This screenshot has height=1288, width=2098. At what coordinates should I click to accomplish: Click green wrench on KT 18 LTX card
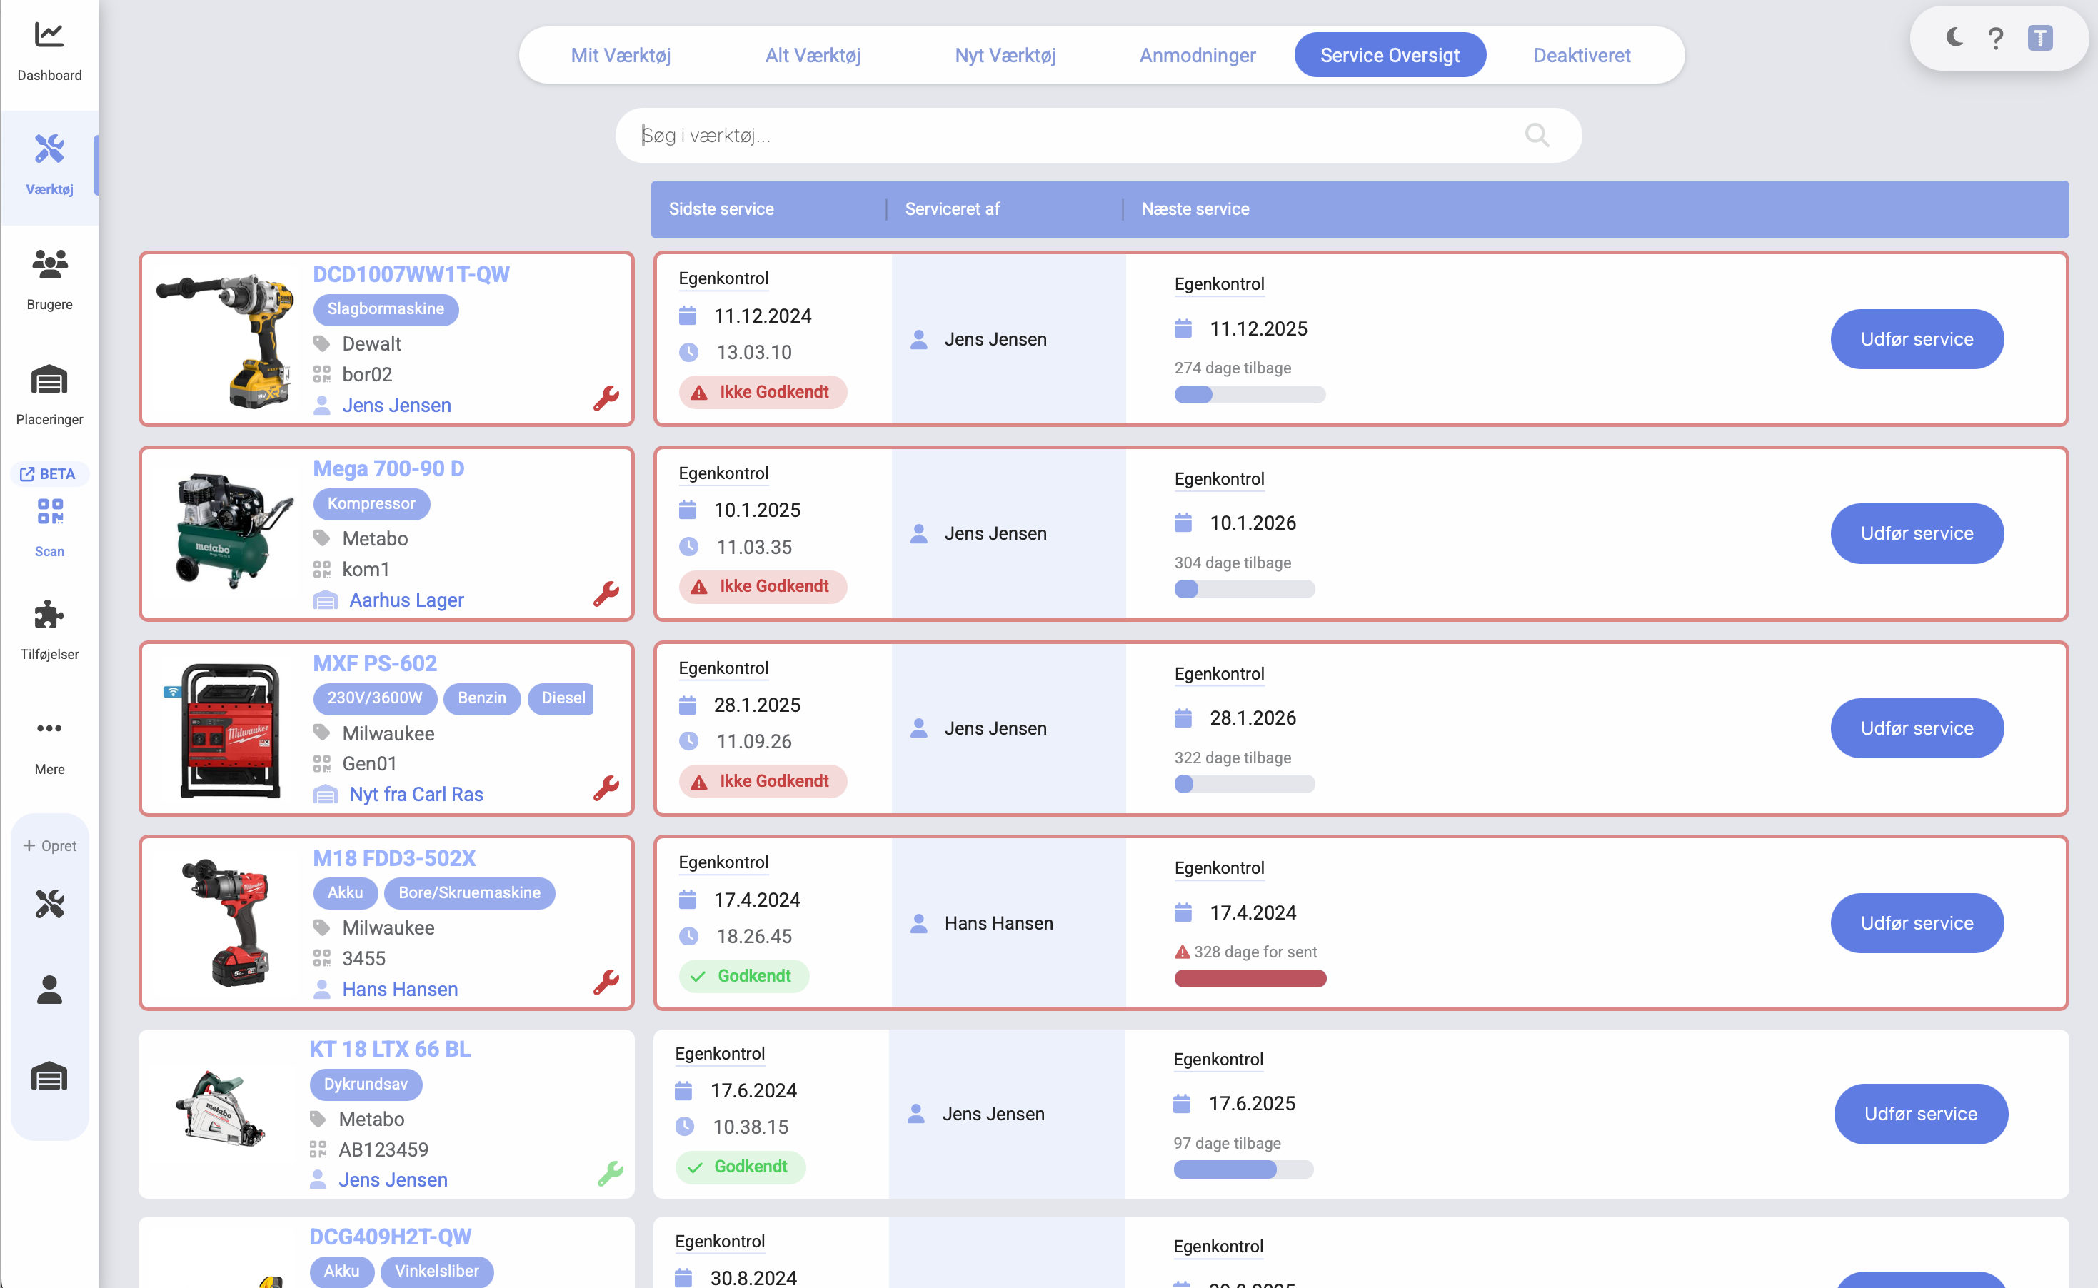click(610, 1173)
